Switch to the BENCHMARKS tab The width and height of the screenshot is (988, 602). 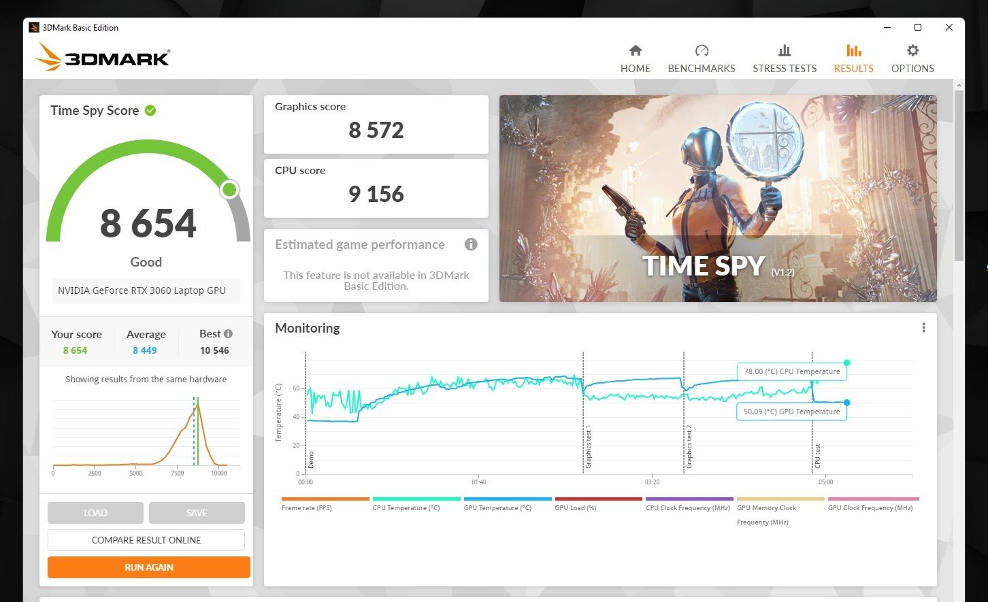pyautogui.click(x=702, y=59)
